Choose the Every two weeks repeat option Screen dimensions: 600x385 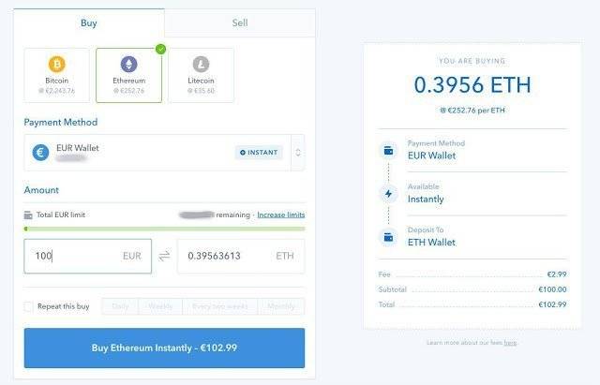coord(220,306)
